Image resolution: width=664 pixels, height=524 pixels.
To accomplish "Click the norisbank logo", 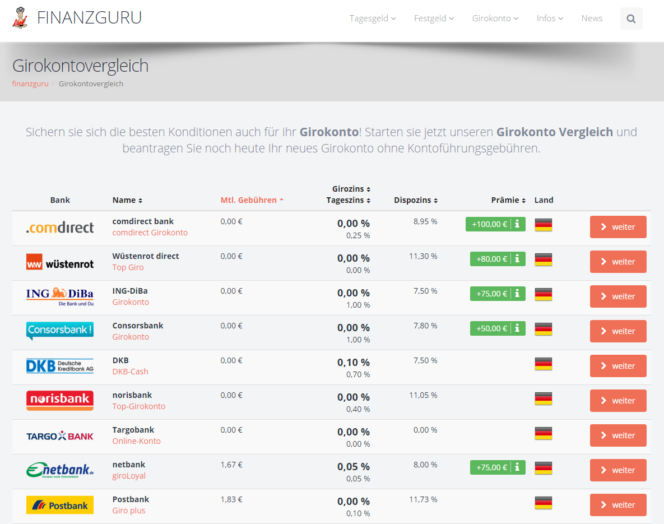I will [x=60, y=400].
